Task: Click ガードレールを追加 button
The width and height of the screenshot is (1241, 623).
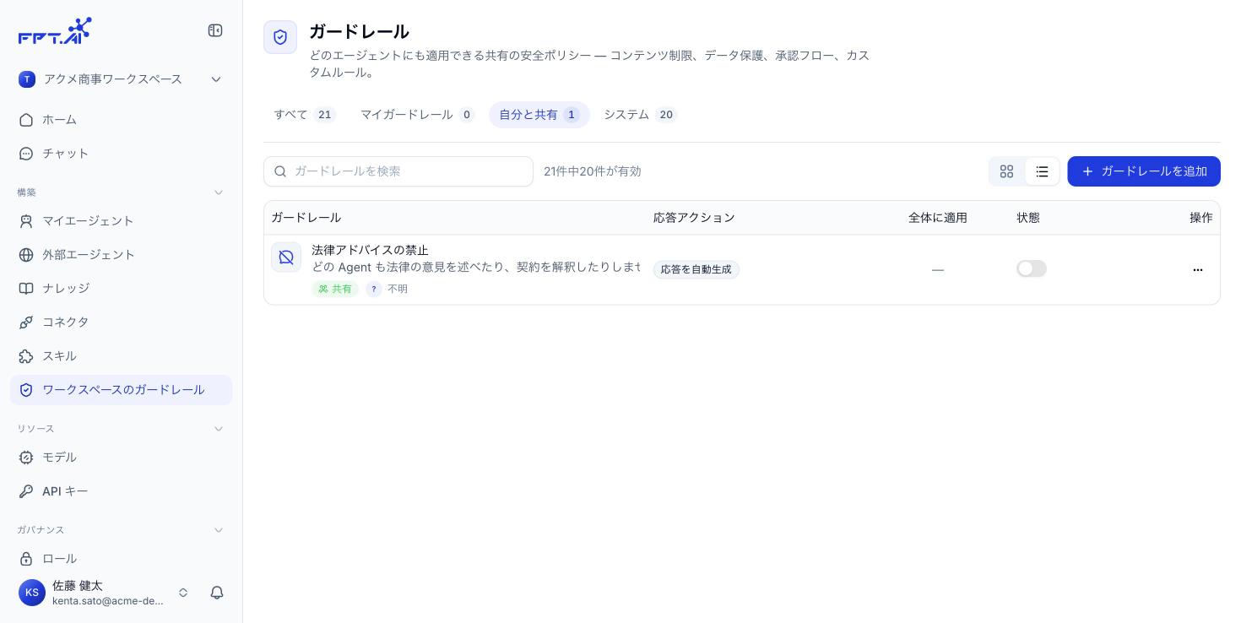Action: point(1144,171)
